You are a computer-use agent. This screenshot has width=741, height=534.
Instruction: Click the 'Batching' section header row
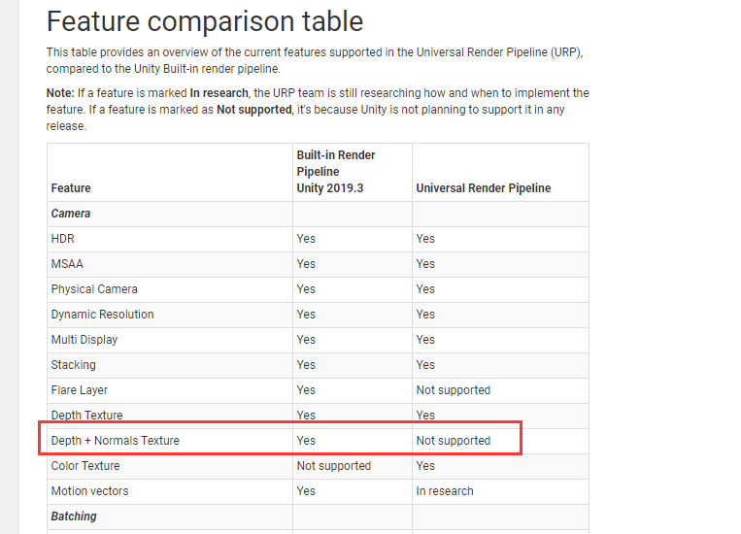(318, 517)
